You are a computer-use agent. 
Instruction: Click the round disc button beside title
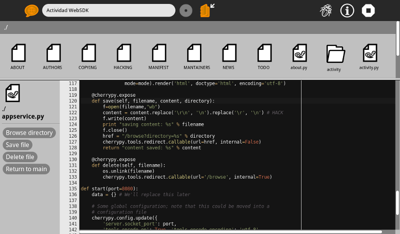coord(186,10)
